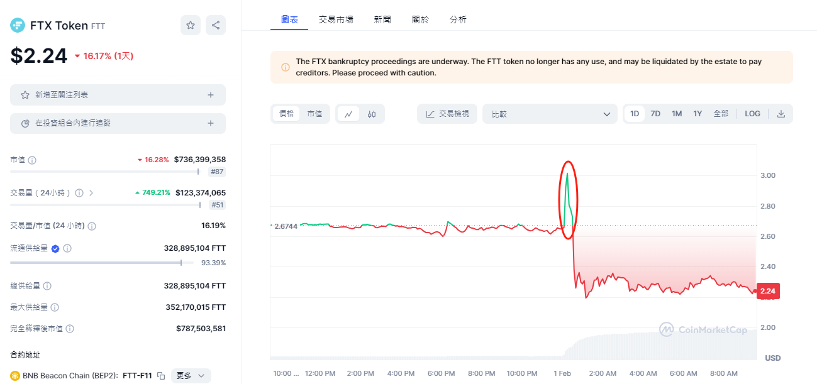Screen dimensions: 817x384
Task: Click the 1 Feb date axis label
Action: (562, 373)
